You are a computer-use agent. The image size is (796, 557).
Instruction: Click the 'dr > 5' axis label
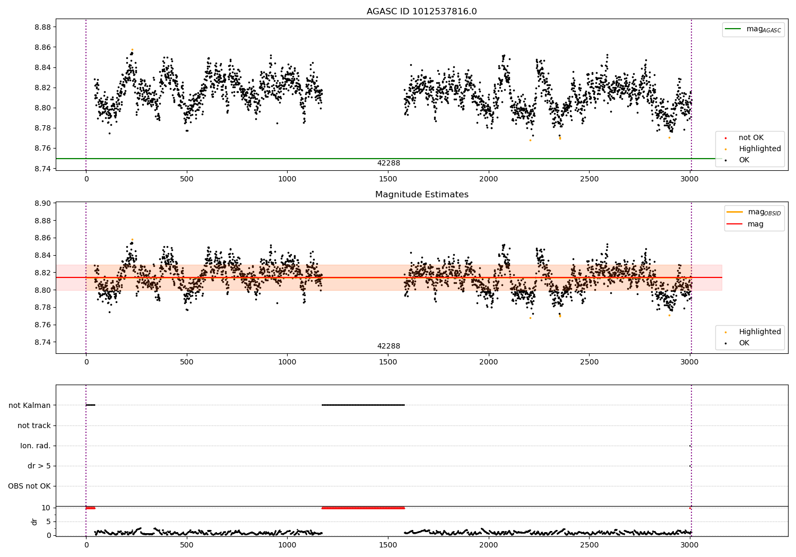click(x=39, y=466)
